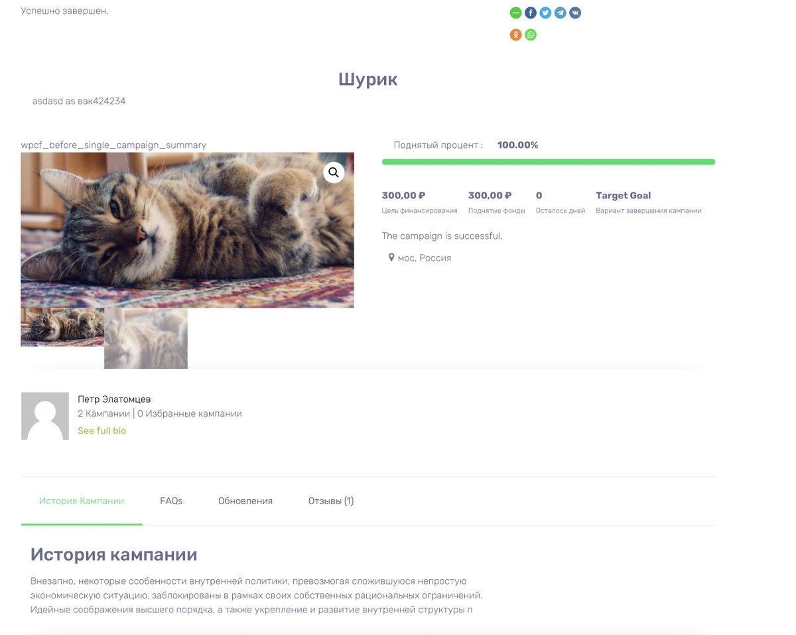Select the first cat thumbnail
Image resolution: width=796 pixels, height=635 pixels.
pyautogui.click(x=62, y=327)
